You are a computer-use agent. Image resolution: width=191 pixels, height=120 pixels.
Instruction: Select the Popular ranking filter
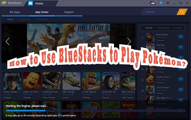tap(149, 28)
